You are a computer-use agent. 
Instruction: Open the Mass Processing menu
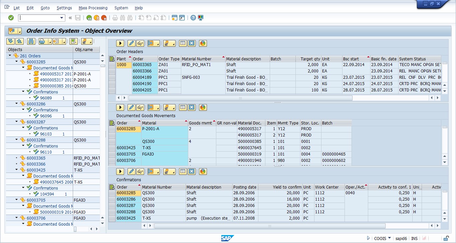point(93,8)
